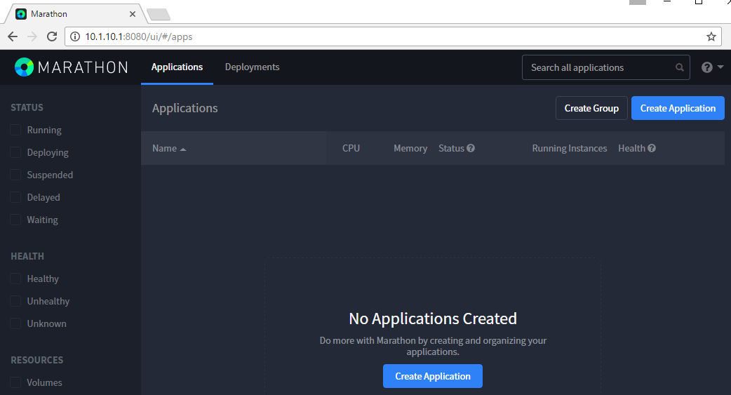Click Create Application in empty state
This screenshot has height=395, width=731.
click(x=433, y=376)
